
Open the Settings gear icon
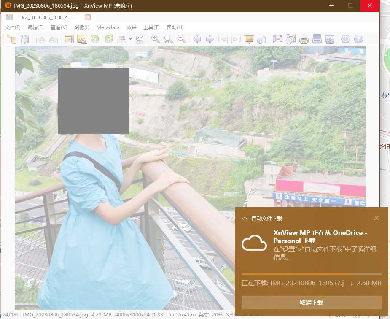point(345,39)
